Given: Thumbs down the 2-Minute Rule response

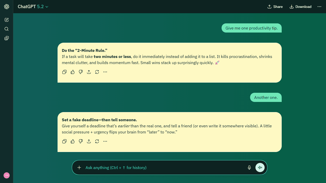Looking at the screenshot, I should (81, 72).
